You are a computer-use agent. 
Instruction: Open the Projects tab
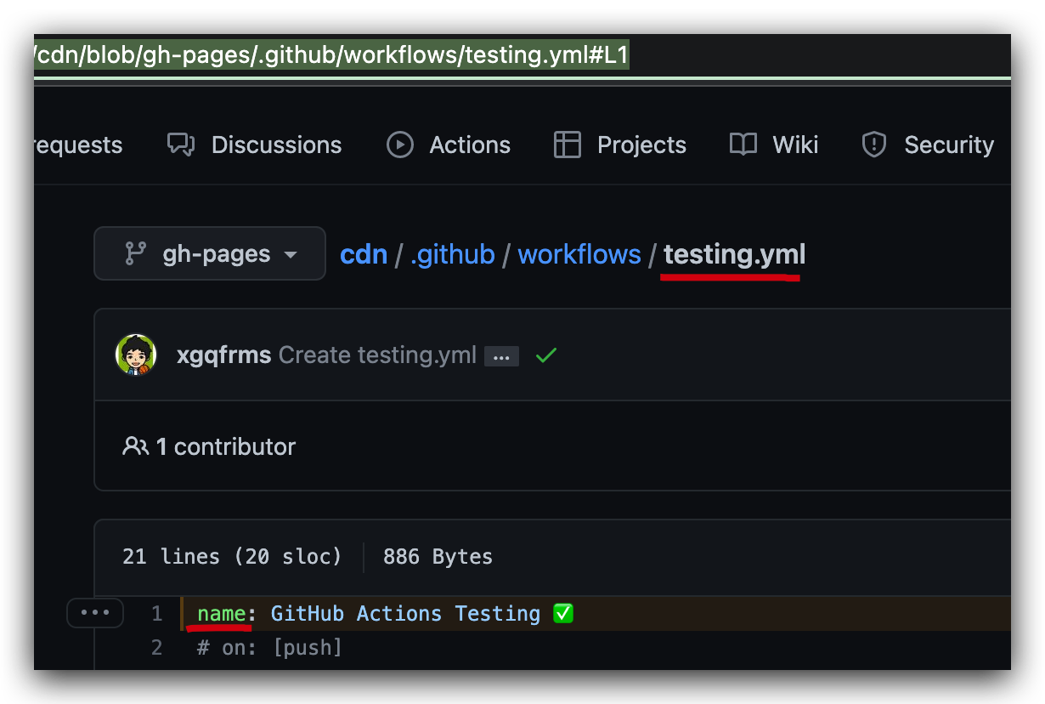(619, 145)
